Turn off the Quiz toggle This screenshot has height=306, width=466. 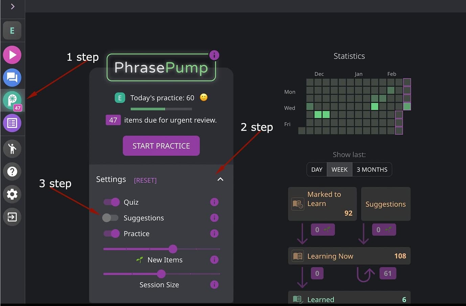(112, 202)
